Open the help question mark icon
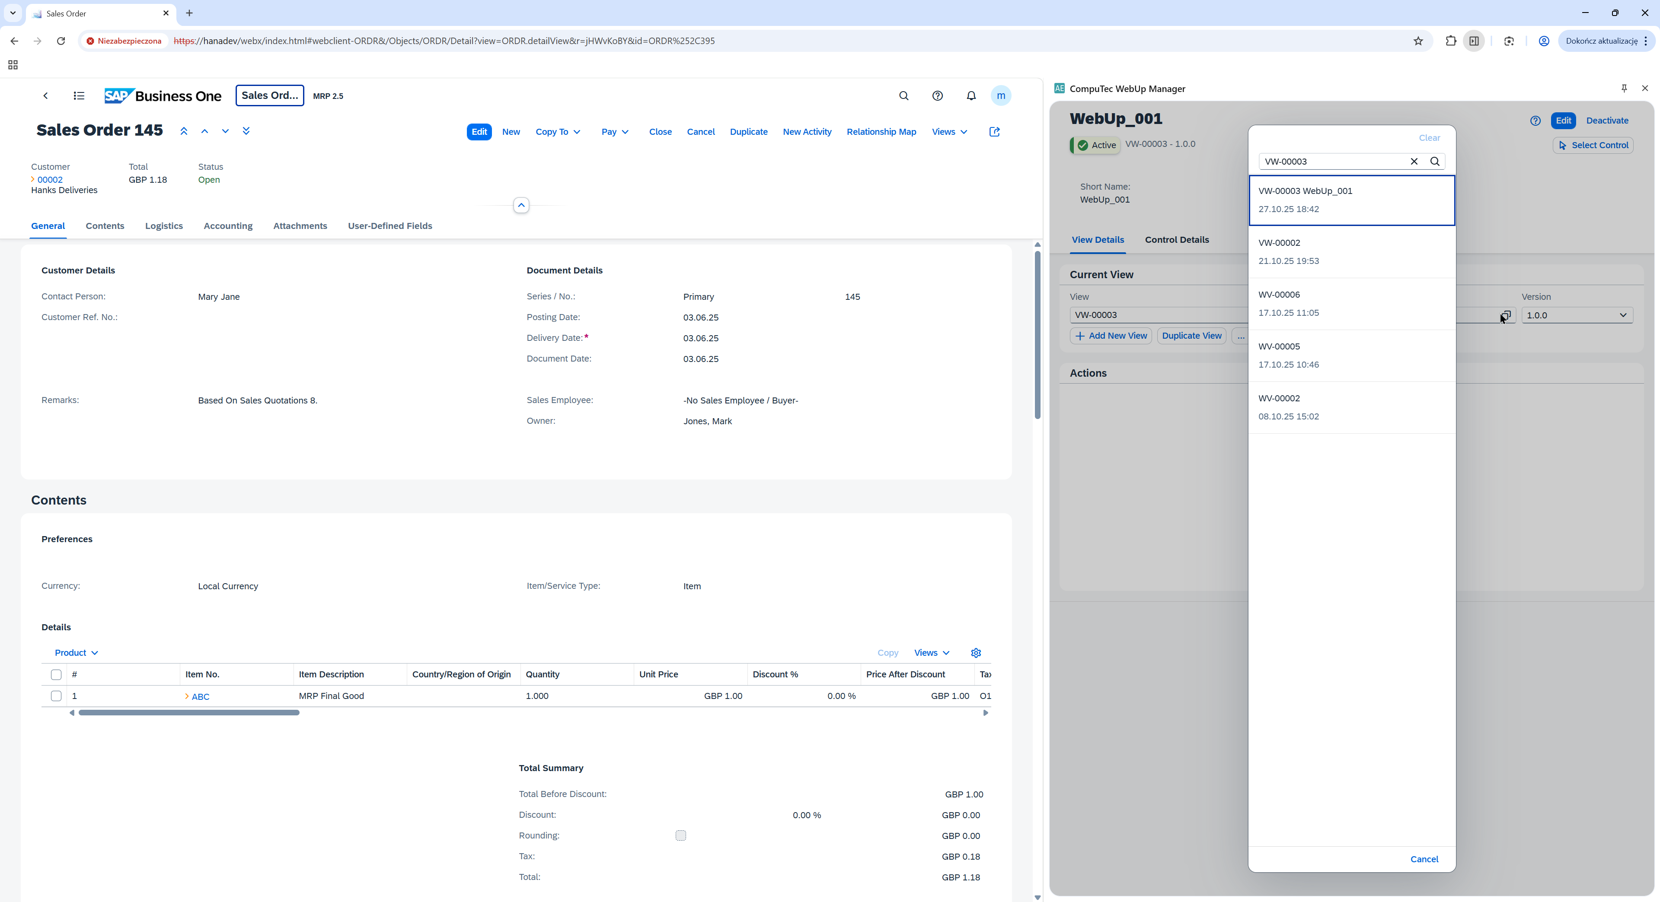Viewport: 1660px width, 902px height. (937, 96)
